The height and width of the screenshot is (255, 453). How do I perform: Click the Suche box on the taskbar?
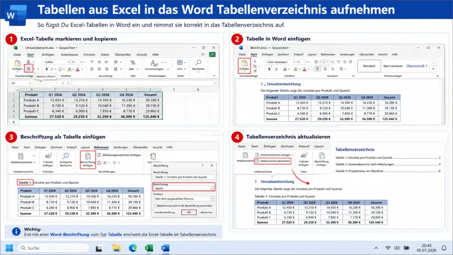point(54,248)
